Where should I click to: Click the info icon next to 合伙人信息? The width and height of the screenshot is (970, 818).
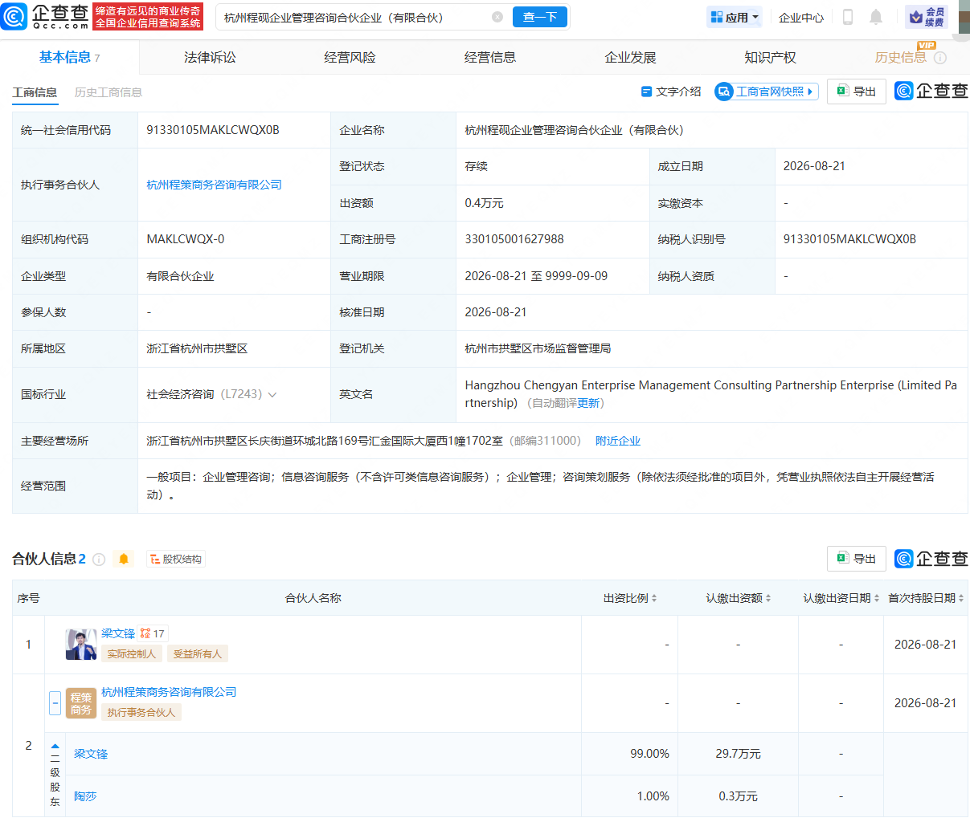99,560
